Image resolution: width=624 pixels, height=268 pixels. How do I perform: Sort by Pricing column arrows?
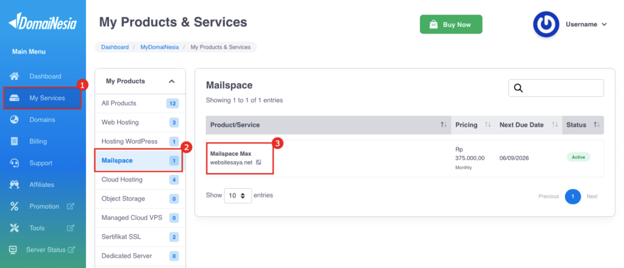coord(487,125)
